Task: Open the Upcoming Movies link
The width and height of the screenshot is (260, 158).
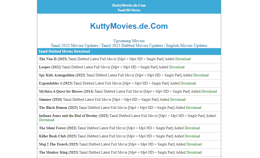Action: pos(129,41)
